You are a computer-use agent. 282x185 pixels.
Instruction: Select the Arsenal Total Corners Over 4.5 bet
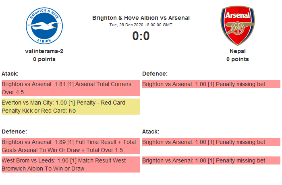70,88
